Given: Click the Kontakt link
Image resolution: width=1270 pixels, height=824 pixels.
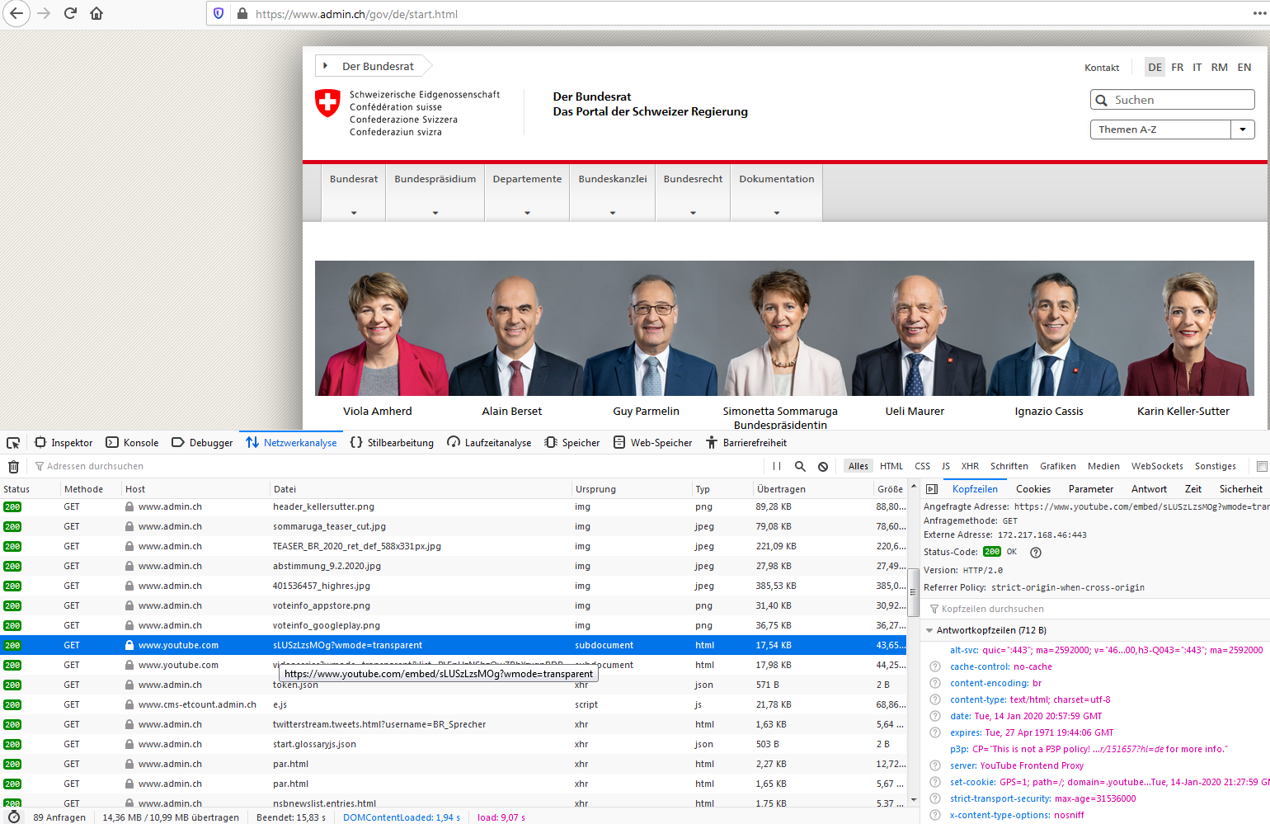Looking at the screenshot, I should (1102, 68).
